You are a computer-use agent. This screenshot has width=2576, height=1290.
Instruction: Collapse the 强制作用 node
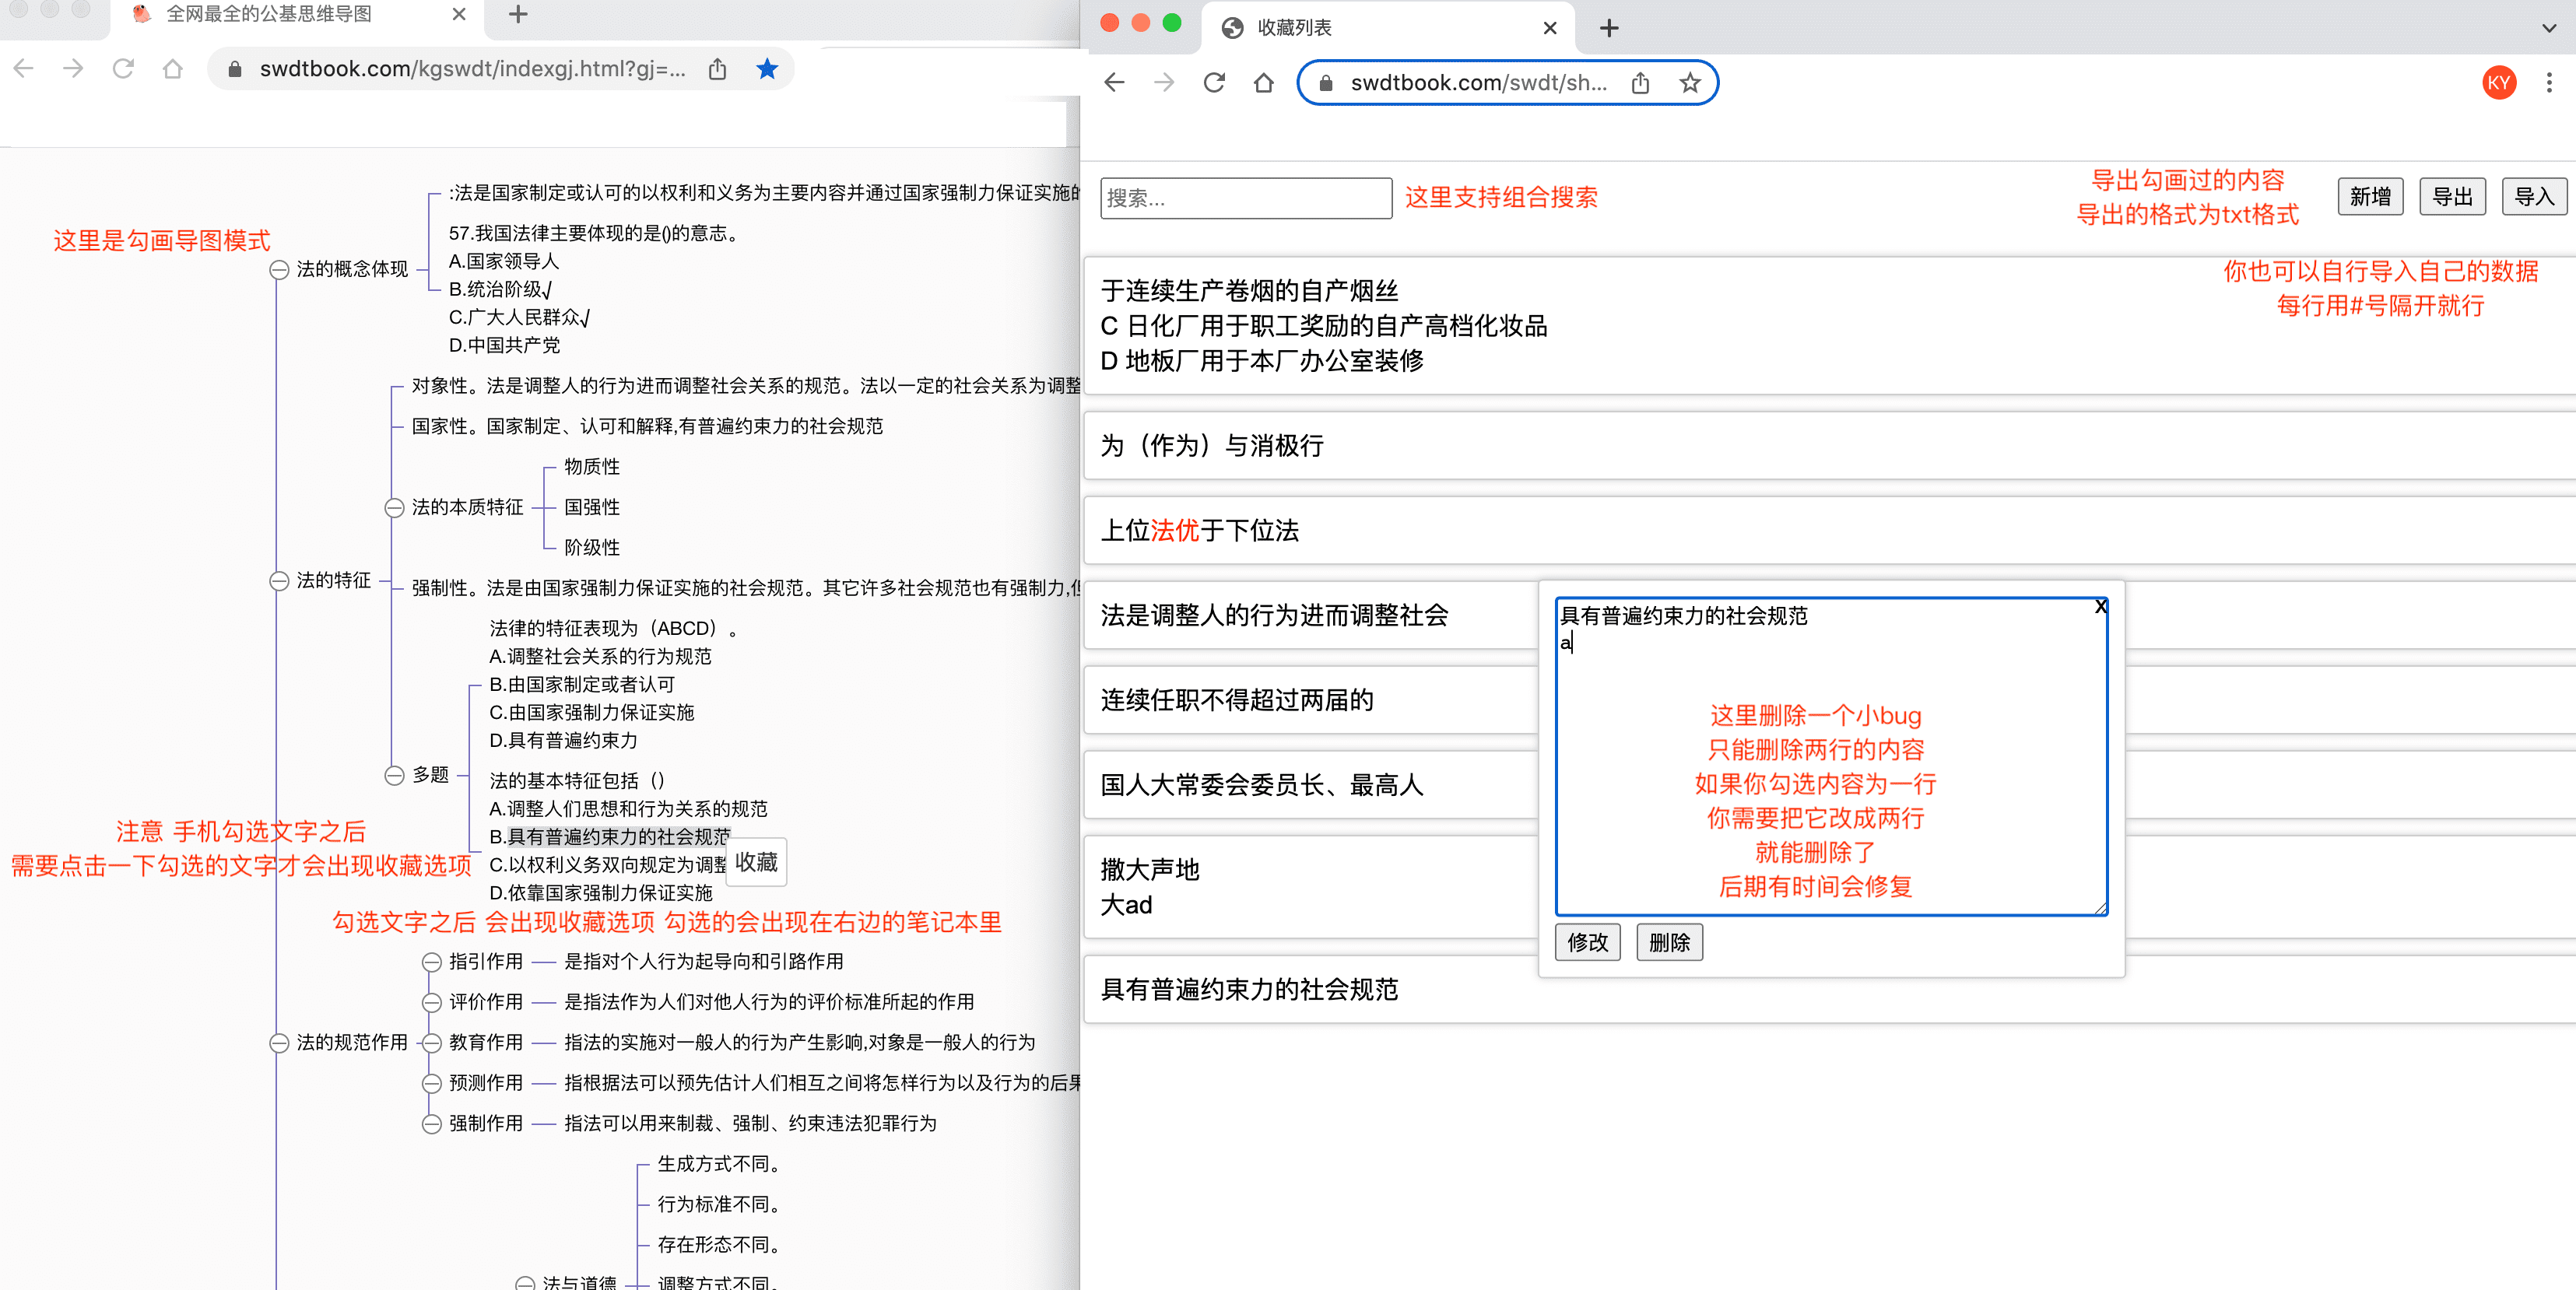coord(431,1124)
